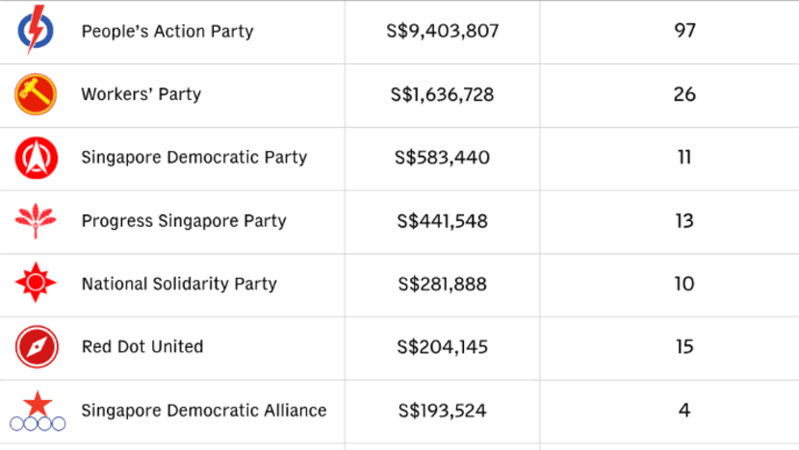Click the Workers' Party hammer logo
The height and width of the screenshot is (450, 799).
coord(36,94)
